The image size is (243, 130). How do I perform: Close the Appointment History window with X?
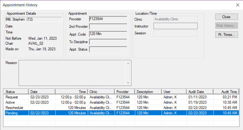(x=237, y=5)
